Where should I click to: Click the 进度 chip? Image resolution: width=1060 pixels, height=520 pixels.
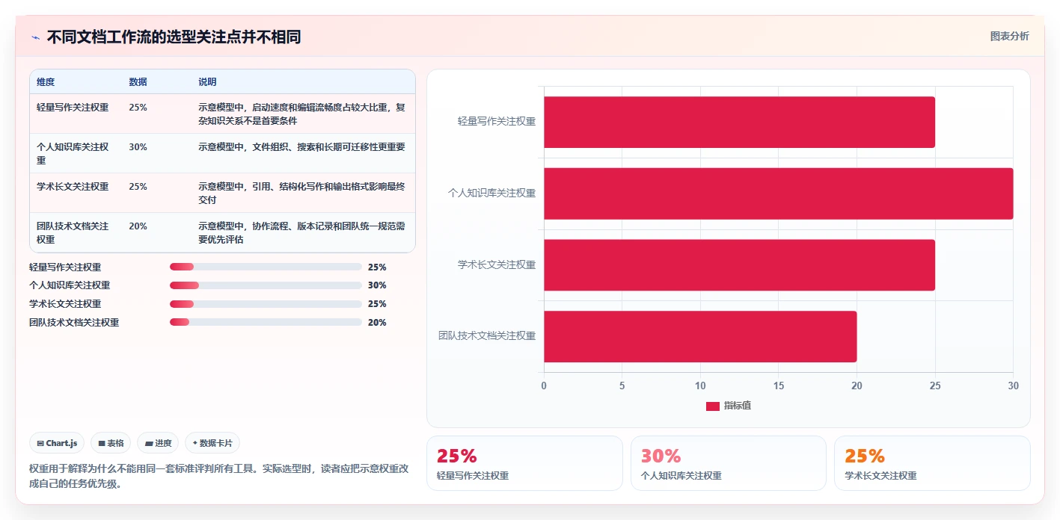pyautogui.click(x=158, y=443)
